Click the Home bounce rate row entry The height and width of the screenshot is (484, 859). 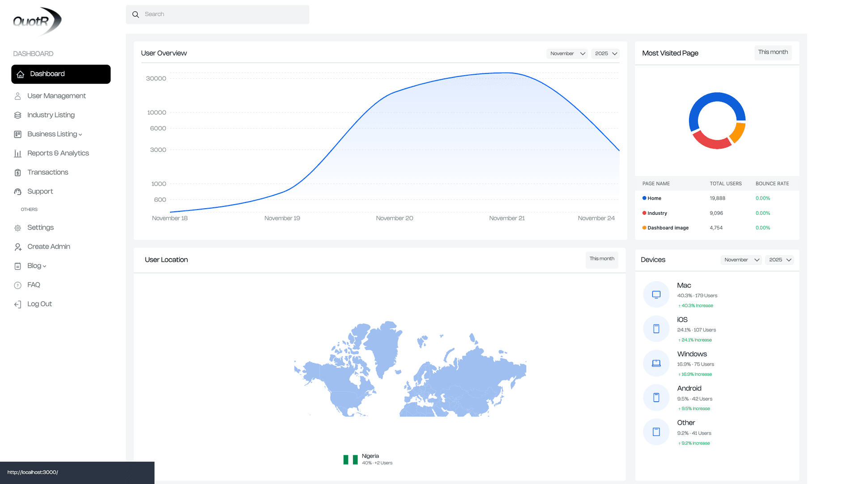click(x=762, y=198)
